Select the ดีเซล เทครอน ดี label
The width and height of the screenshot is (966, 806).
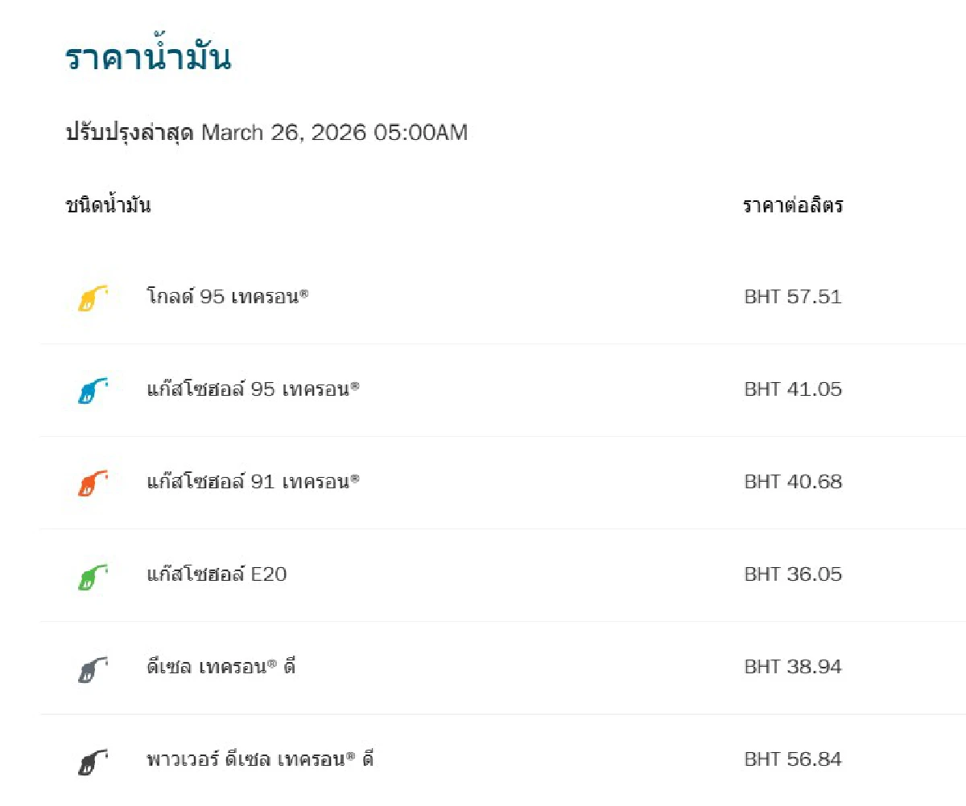[x=221, y=667]
